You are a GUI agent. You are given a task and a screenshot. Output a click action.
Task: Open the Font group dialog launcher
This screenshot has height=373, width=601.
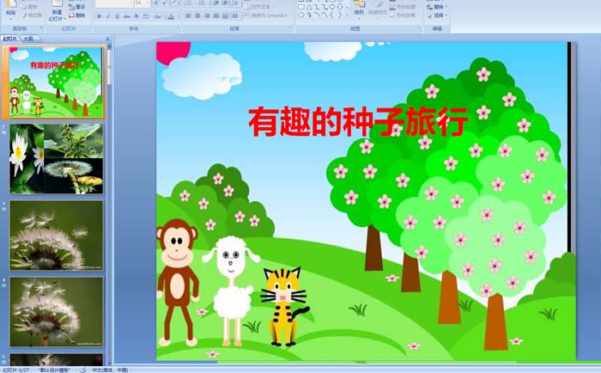tap(178, 28)
